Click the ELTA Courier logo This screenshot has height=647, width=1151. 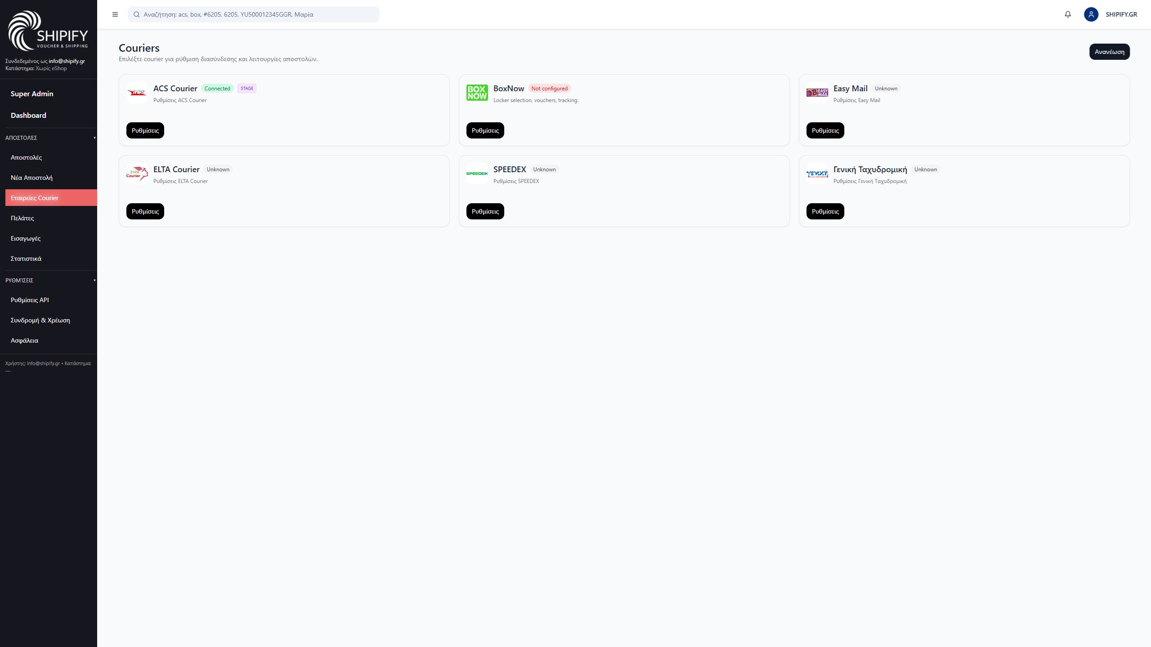[137, 174]
